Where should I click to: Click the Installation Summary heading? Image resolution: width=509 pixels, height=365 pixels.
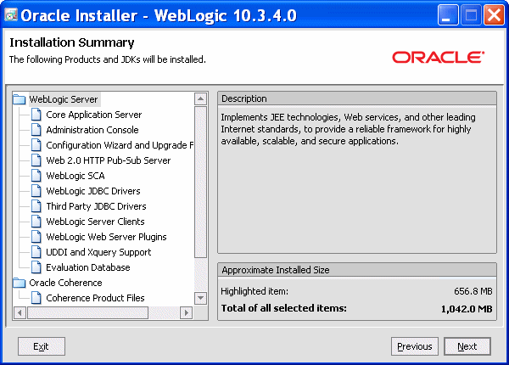pos(72,42)
